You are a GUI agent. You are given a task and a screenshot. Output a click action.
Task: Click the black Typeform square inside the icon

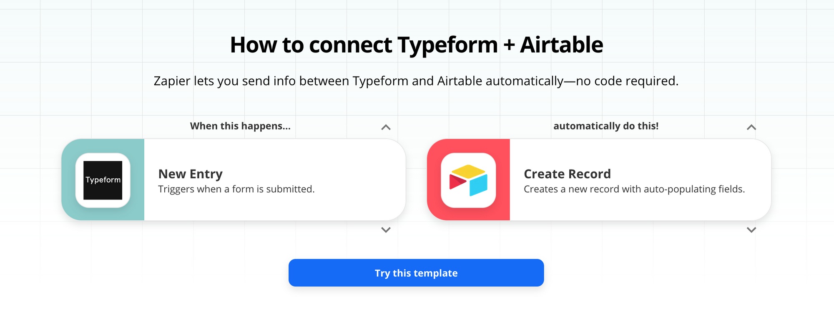click(x=103, y=180)
